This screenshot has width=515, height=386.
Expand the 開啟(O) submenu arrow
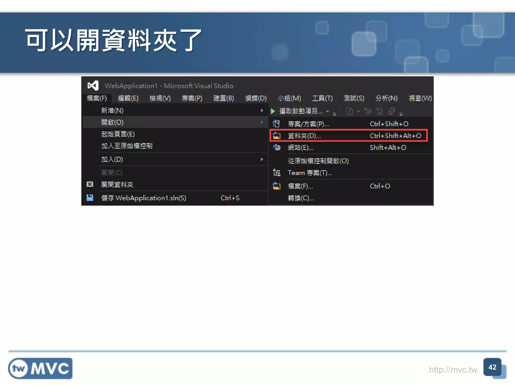click(262, 122)
